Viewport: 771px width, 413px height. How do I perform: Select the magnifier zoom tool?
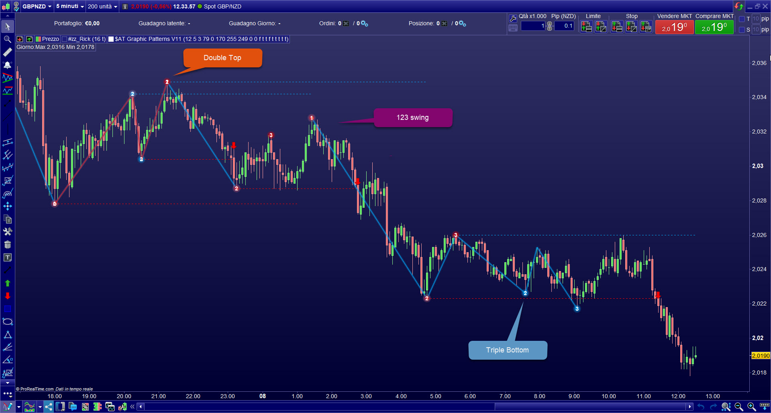7,40
